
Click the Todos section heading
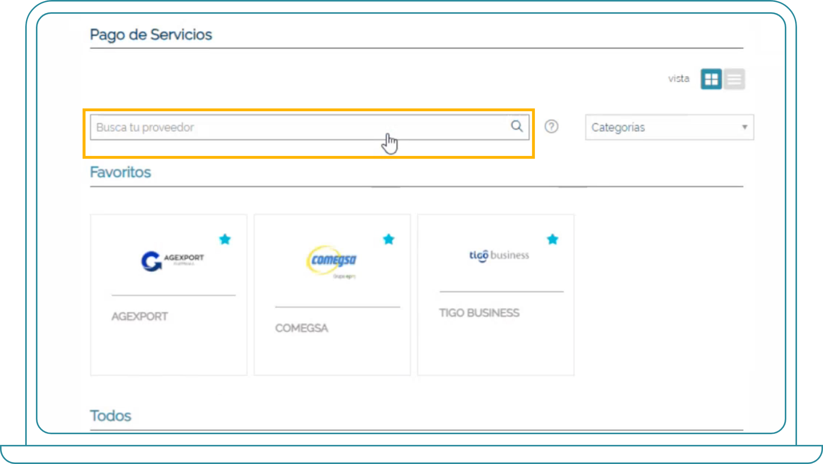point(110,416)
